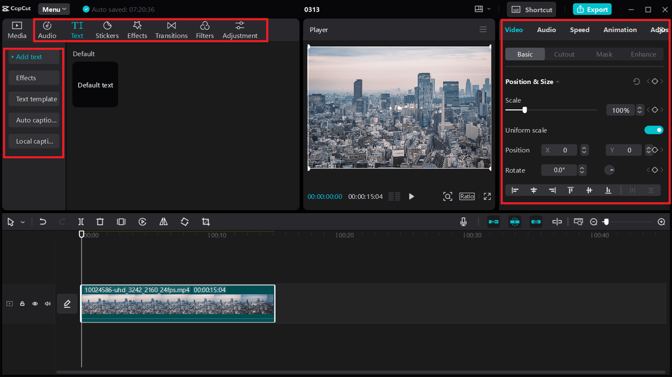Click the mirror flip icon
The height and width of the screenshot is (377, 672).
point(164,222)
